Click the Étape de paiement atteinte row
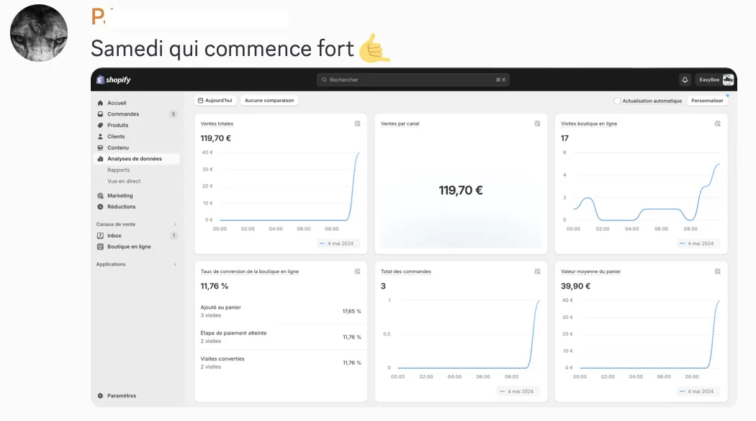The width and height of the screenshot is (756, 421). 281,337
